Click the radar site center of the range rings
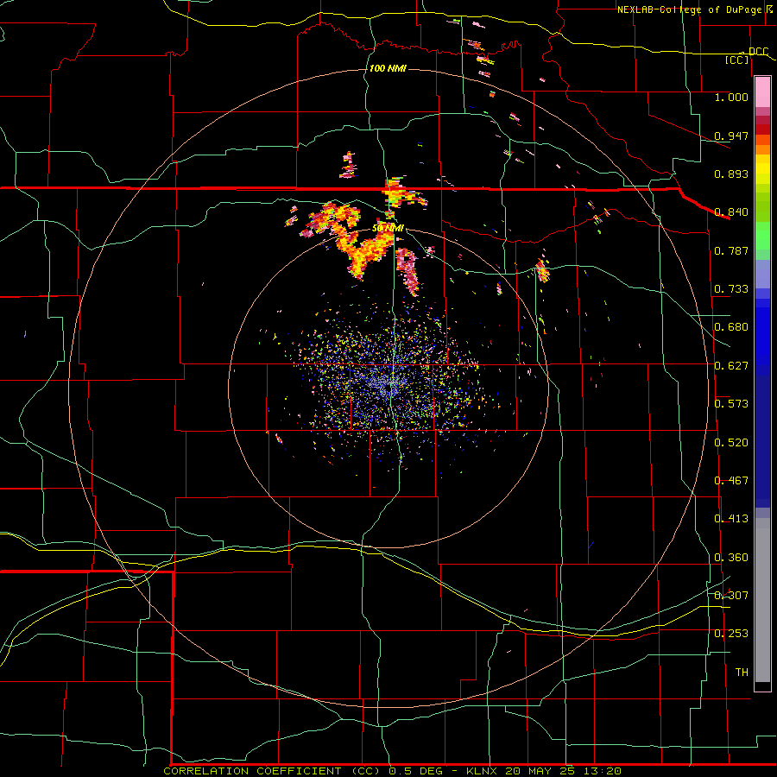Screen dimensions: 777x777 point(389,387)
